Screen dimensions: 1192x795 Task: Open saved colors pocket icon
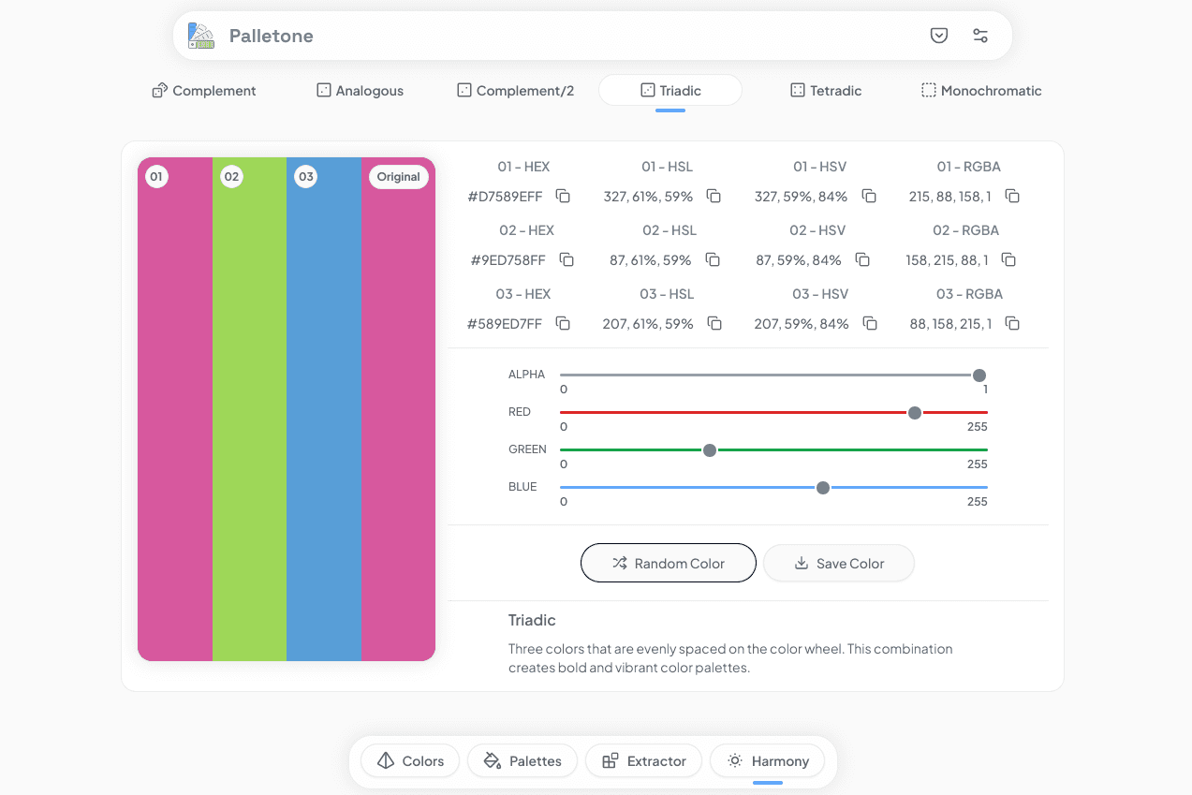click(x=938, y=36)
